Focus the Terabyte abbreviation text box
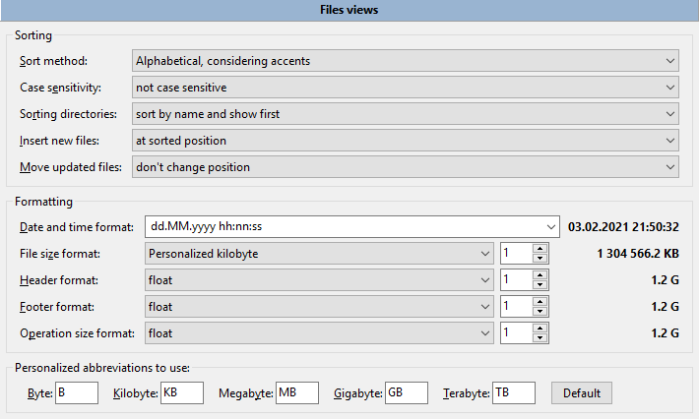 [x=513, y=393]
